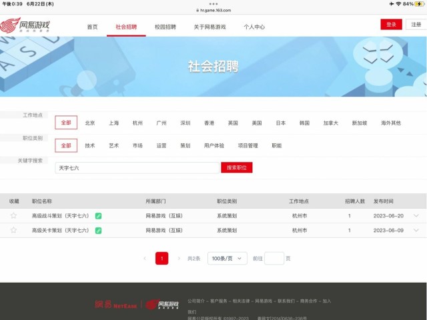Screen dimensions: 427x320
Task: Filter location by 杭州
Action: point(137,123)
